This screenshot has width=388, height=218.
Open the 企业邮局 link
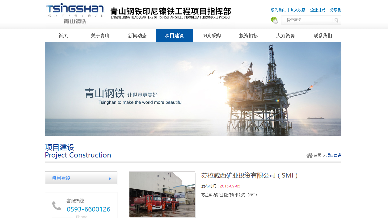318,10
